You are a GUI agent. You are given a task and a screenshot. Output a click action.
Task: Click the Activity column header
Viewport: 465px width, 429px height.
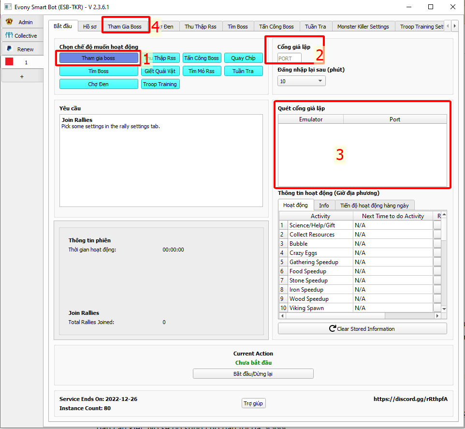[320, 216]
